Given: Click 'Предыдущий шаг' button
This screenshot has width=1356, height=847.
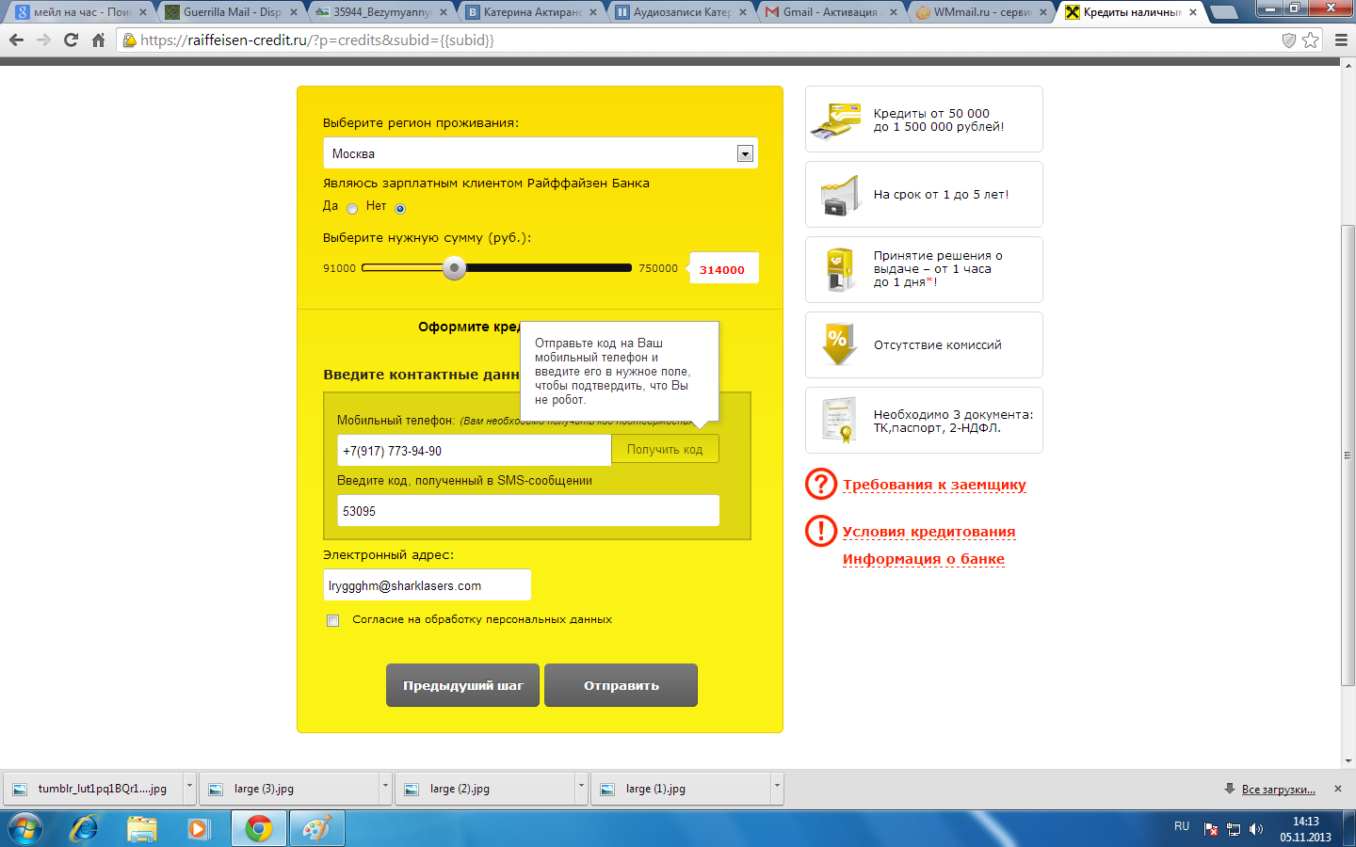Looking at the screenshot, I should tap(462, 685).
